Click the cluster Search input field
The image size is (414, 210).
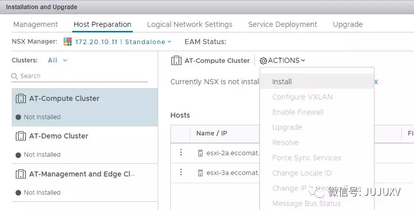point(79,76)
